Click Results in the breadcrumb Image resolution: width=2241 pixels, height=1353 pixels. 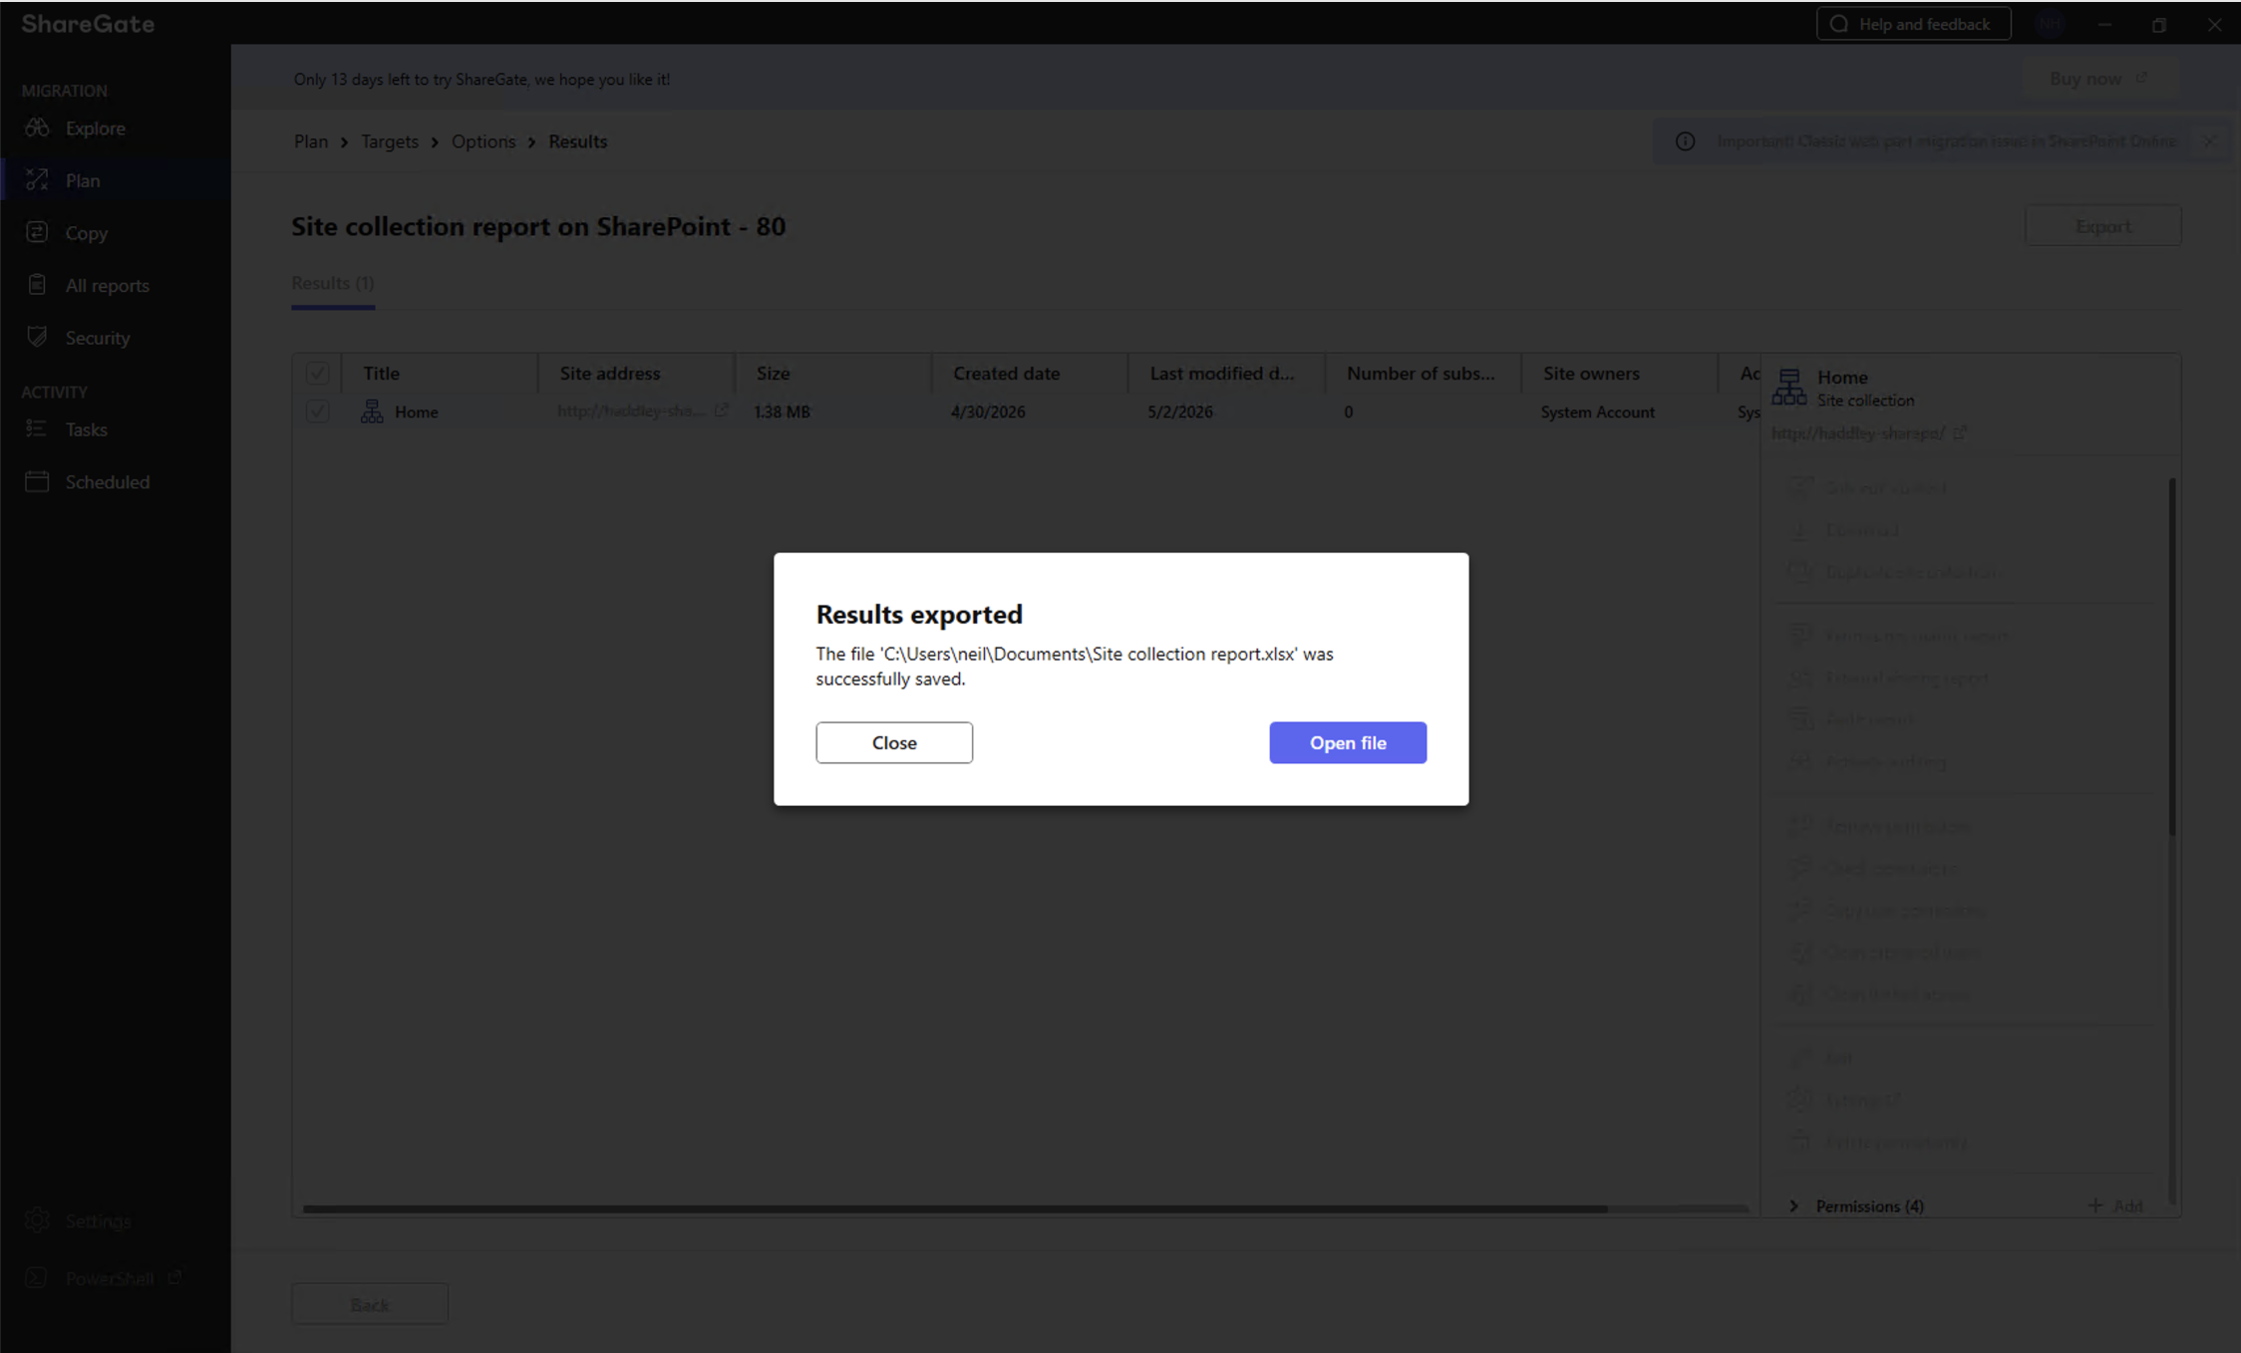(x=578, y=141)
